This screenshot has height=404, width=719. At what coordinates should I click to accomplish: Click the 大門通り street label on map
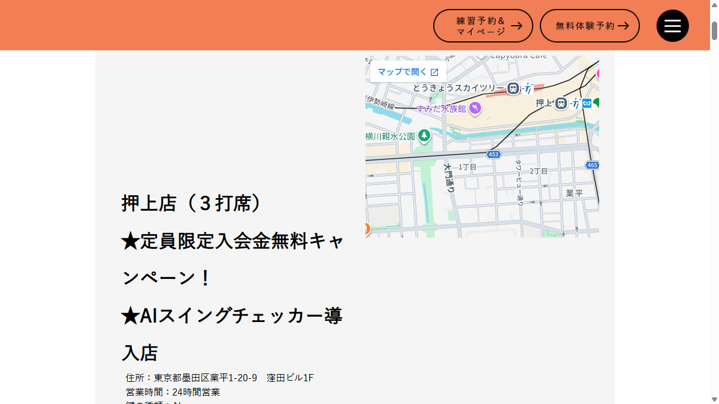coord(449,178)
